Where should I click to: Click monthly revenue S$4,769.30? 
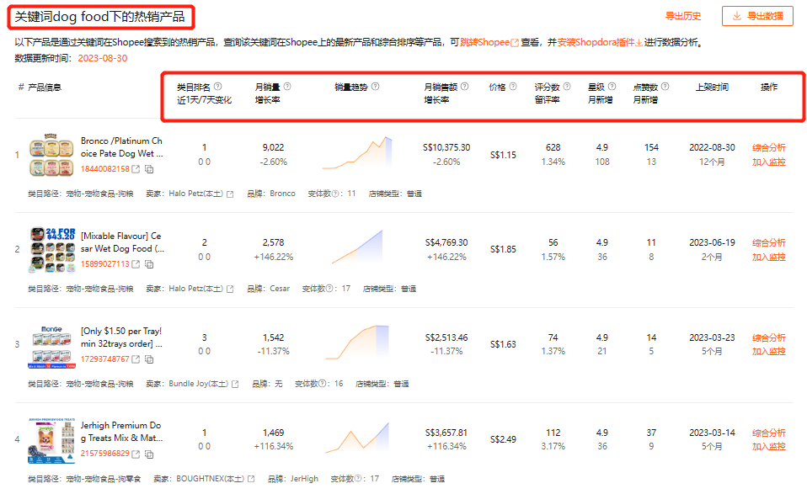point(446,242)
